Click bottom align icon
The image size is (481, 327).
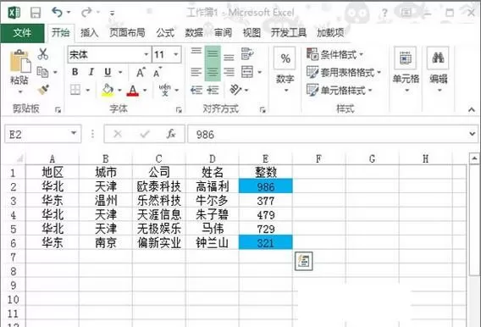(x=229, y=57)
